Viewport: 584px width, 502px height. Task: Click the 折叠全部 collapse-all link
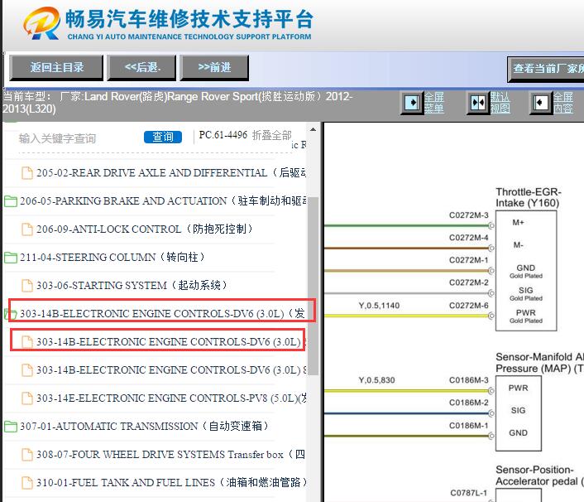[x=271, y=135]
